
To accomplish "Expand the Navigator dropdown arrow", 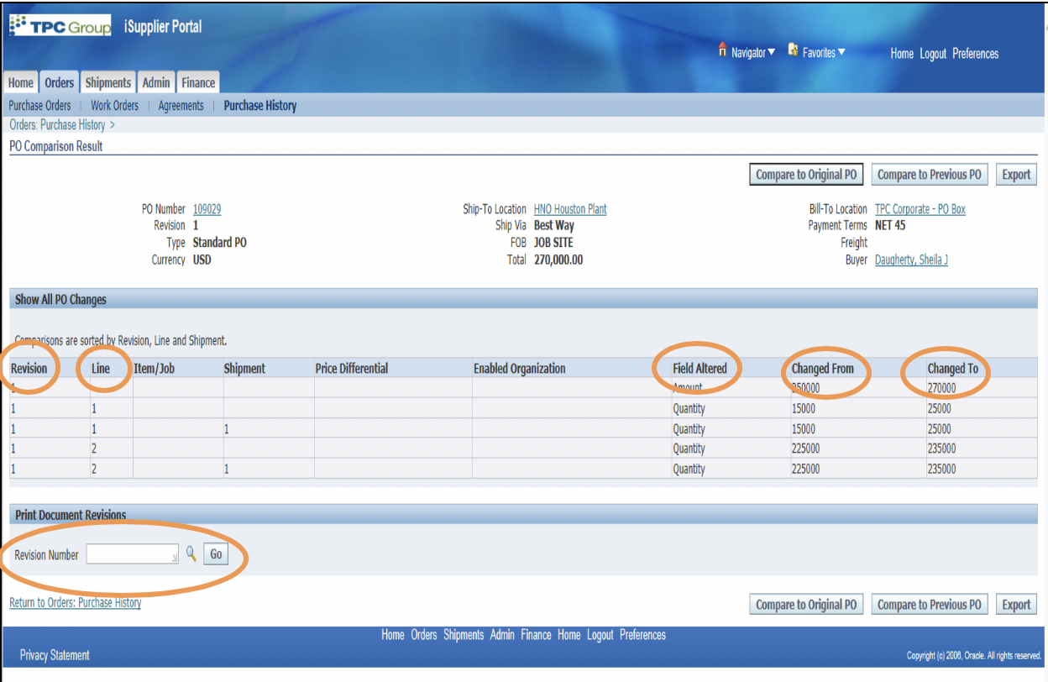I will point(772,52).
